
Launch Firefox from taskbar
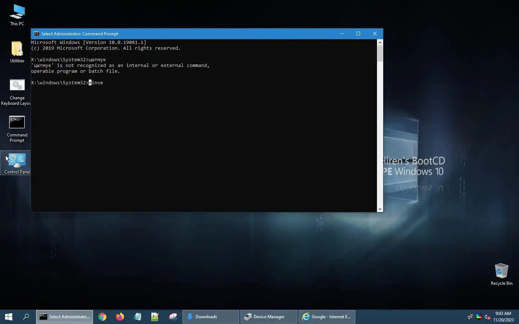pyautogui.click(x=120, y=317)
